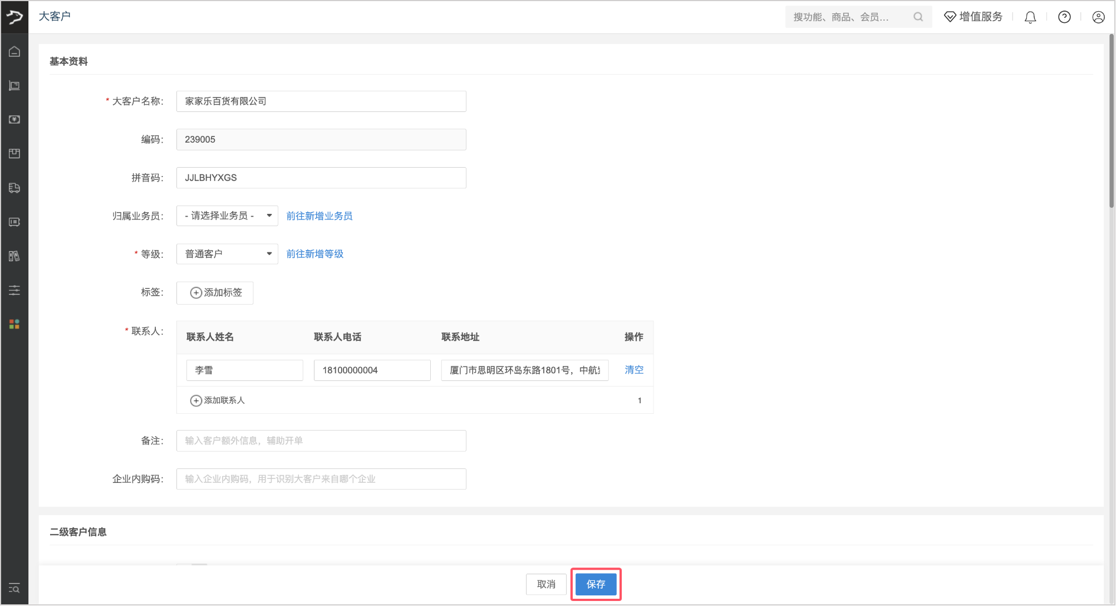Click 添加联系人 to add a contact
Image resolution: width=1116 pixels, height=606 pixels.
coord(218,400)
